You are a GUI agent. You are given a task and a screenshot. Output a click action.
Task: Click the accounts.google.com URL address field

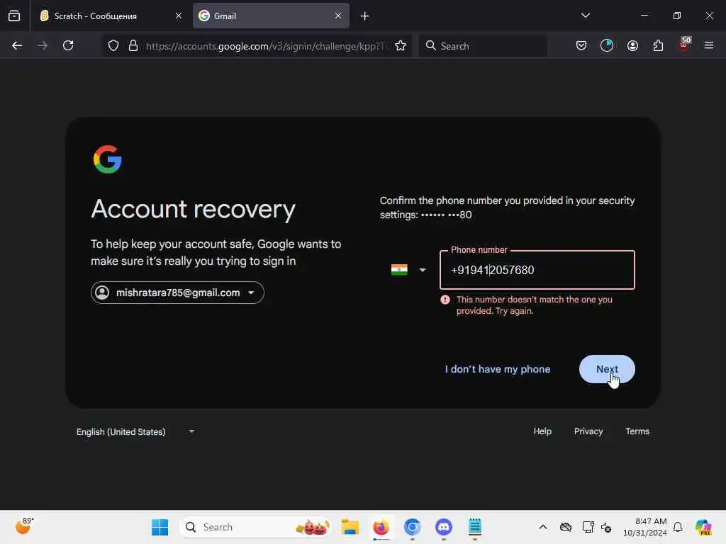(265, 46)
